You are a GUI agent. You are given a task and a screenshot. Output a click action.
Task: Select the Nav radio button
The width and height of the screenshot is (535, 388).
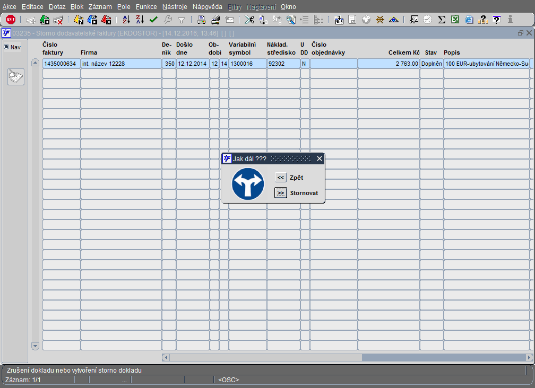coord(7,47)
